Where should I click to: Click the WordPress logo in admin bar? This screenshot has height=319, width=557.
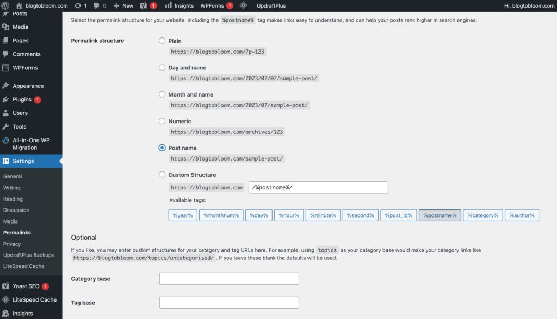click(x=5, y=5)
